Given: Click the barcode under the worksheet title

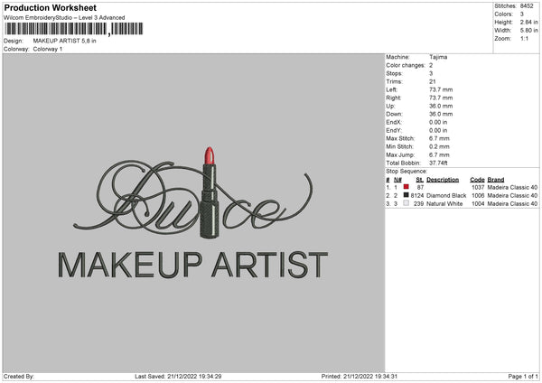Looking at the screenshot, I should tap(56, 29).
